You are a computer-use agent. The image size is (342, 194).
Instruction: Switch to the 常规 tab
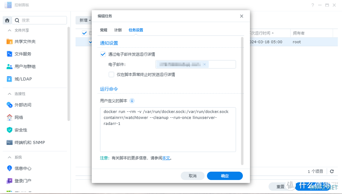click(x=104, y=30)
